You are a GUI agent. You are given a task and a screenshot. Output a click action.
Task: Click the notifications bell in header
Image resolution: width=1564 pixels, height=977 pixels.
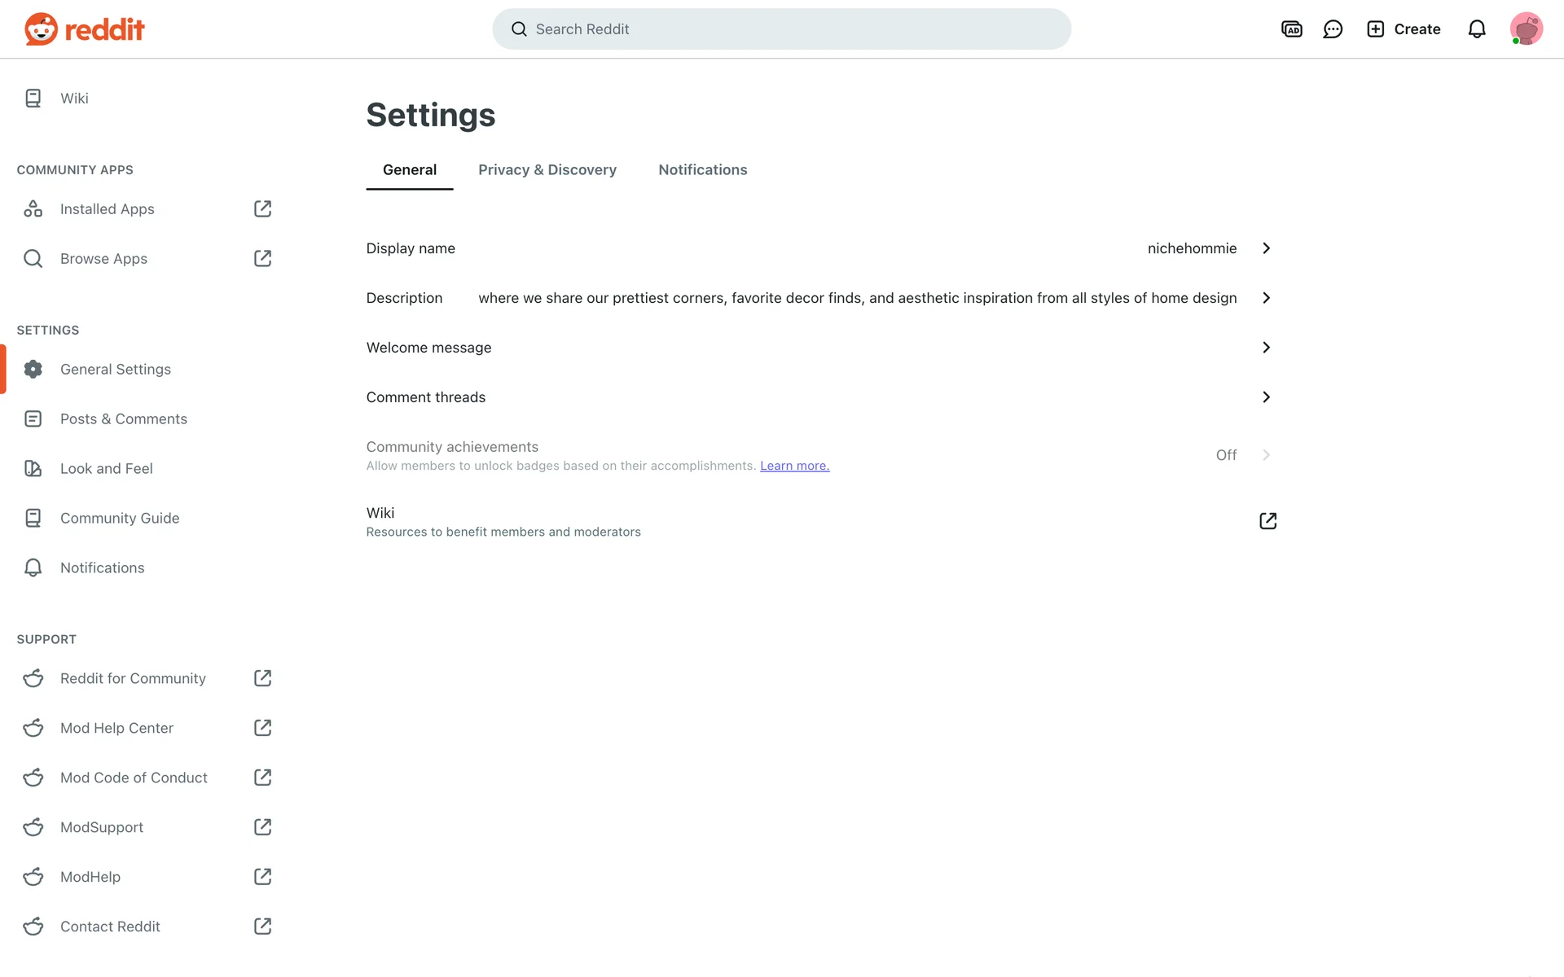[x=1476, y=29]
